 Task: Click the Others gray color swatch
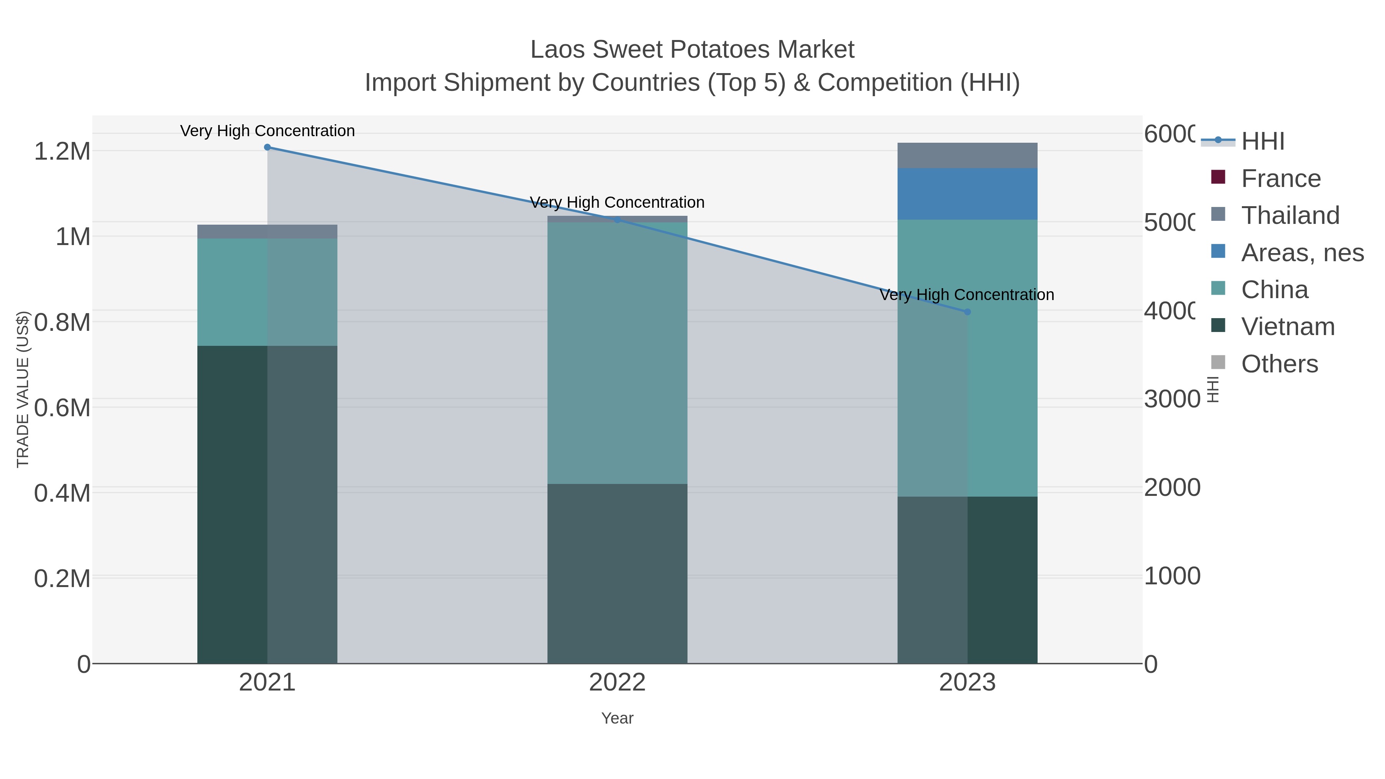pyautogui.click(x=1218, y=362)
